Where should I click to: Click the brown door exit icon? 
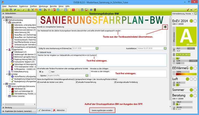coord(95,10)
